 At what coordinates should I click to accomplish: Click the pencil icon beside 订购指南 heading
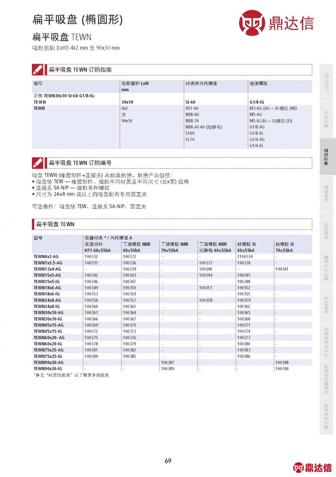(38, 70)
